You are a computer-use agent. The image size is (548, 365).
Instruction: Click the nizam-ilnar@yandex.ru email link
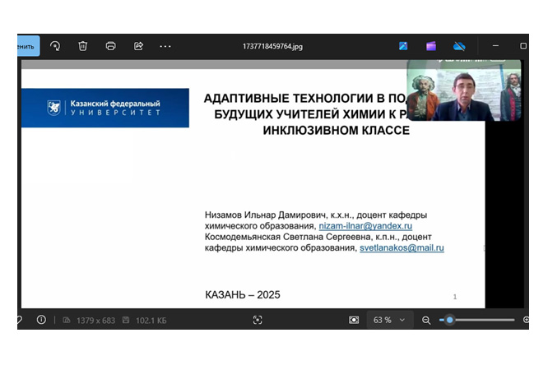(x=365, y=225)
